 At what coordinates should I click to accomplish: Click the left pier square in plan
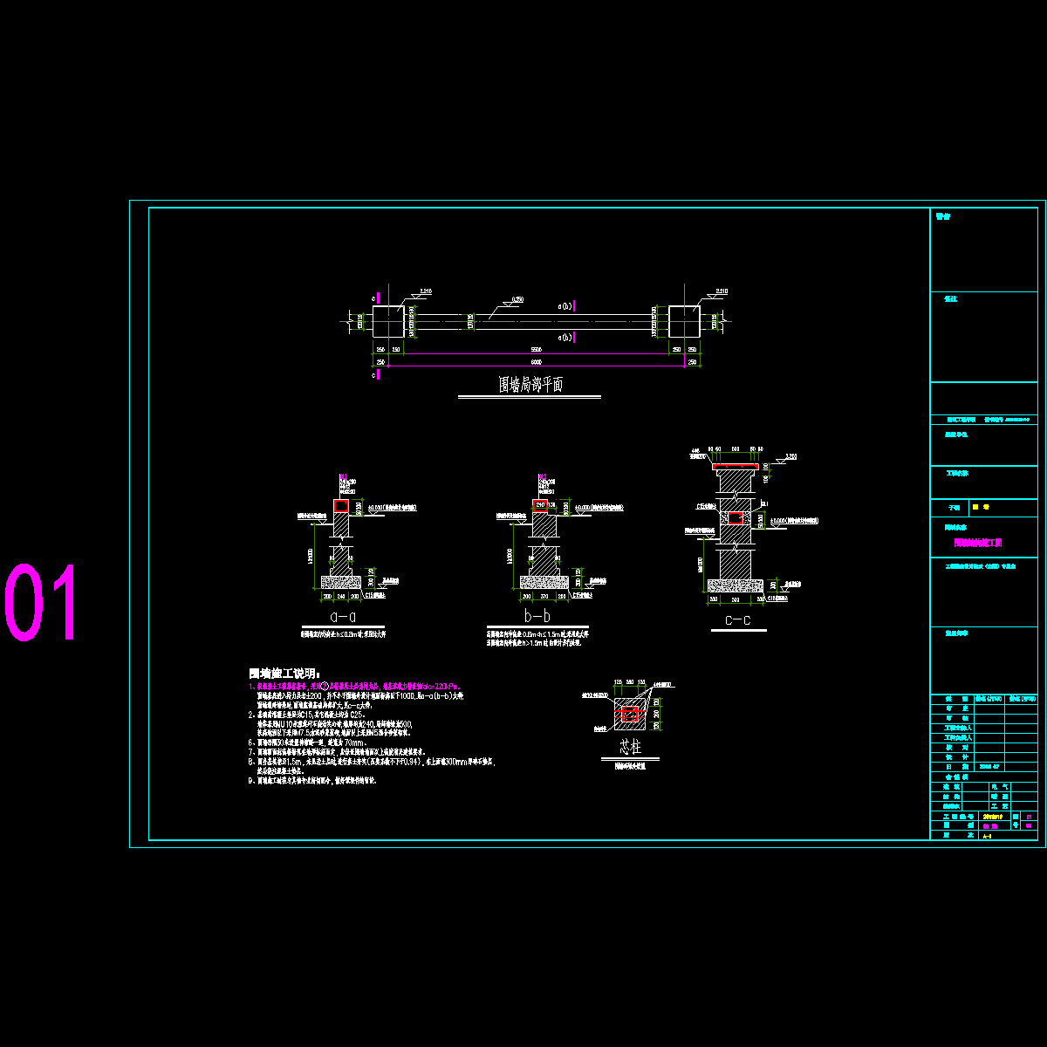[388, 321]
